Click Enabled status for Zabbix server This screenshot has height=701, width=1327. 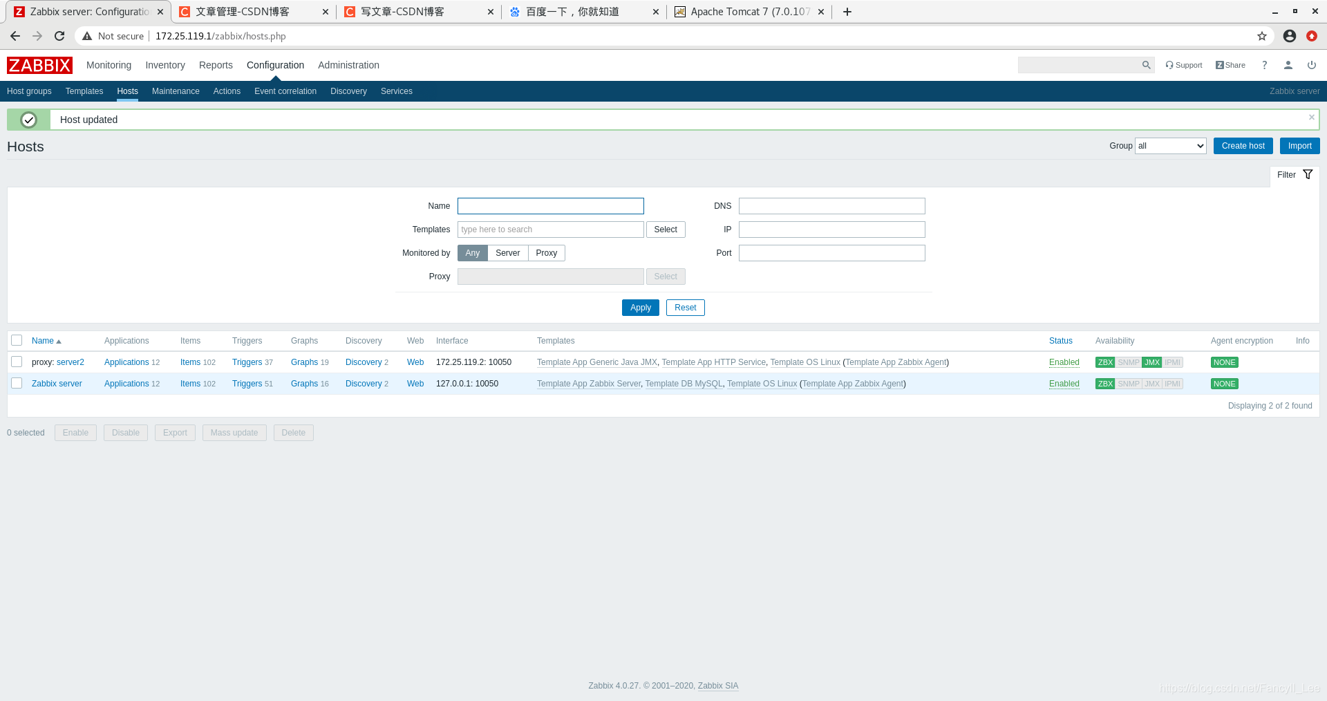click(x=1064, y=384)
